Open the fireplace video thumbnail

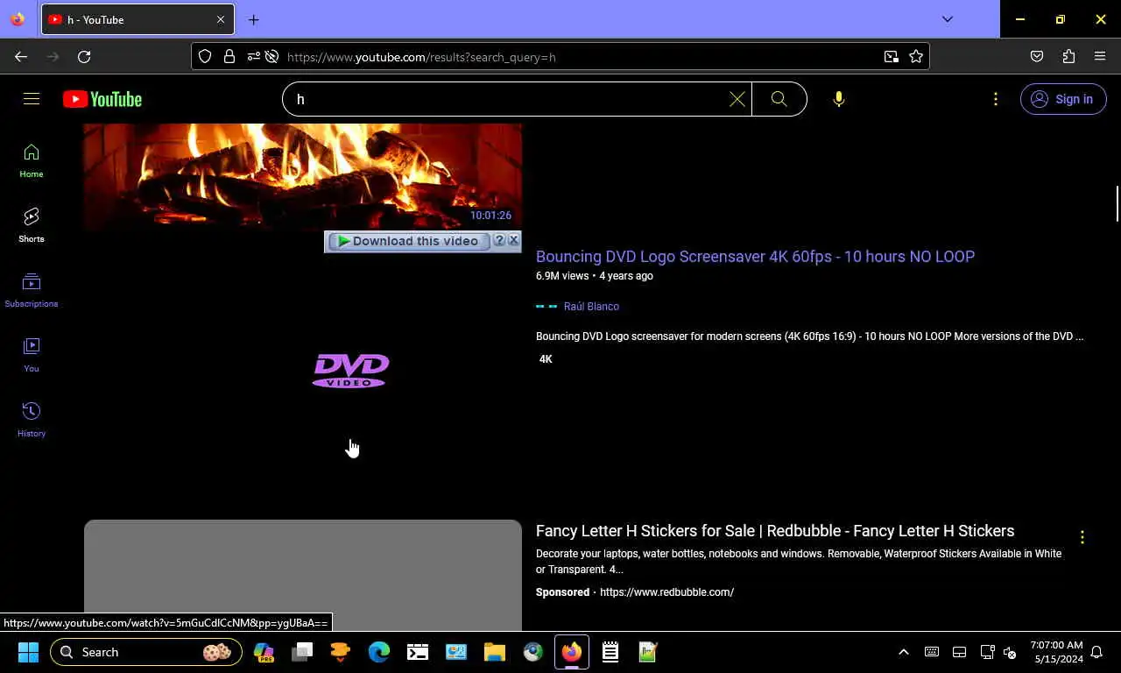point(303,176)
